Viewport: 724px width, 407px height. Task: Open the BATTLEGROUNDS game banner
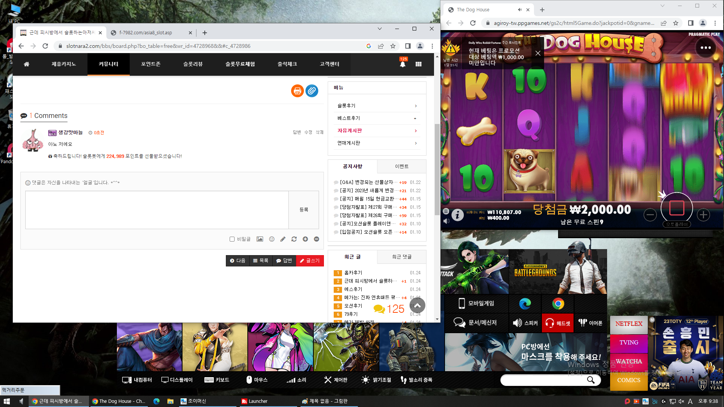(x=558, y=271)
